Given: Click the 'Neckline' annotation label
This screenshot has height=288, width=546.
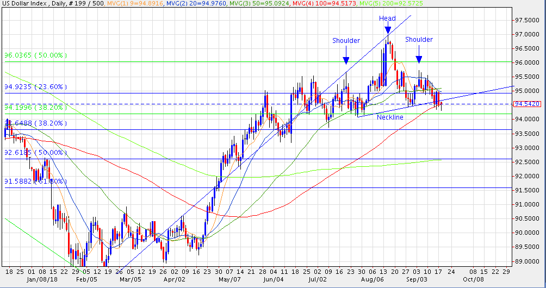Looking at the screenshot, I should point(390,117).
